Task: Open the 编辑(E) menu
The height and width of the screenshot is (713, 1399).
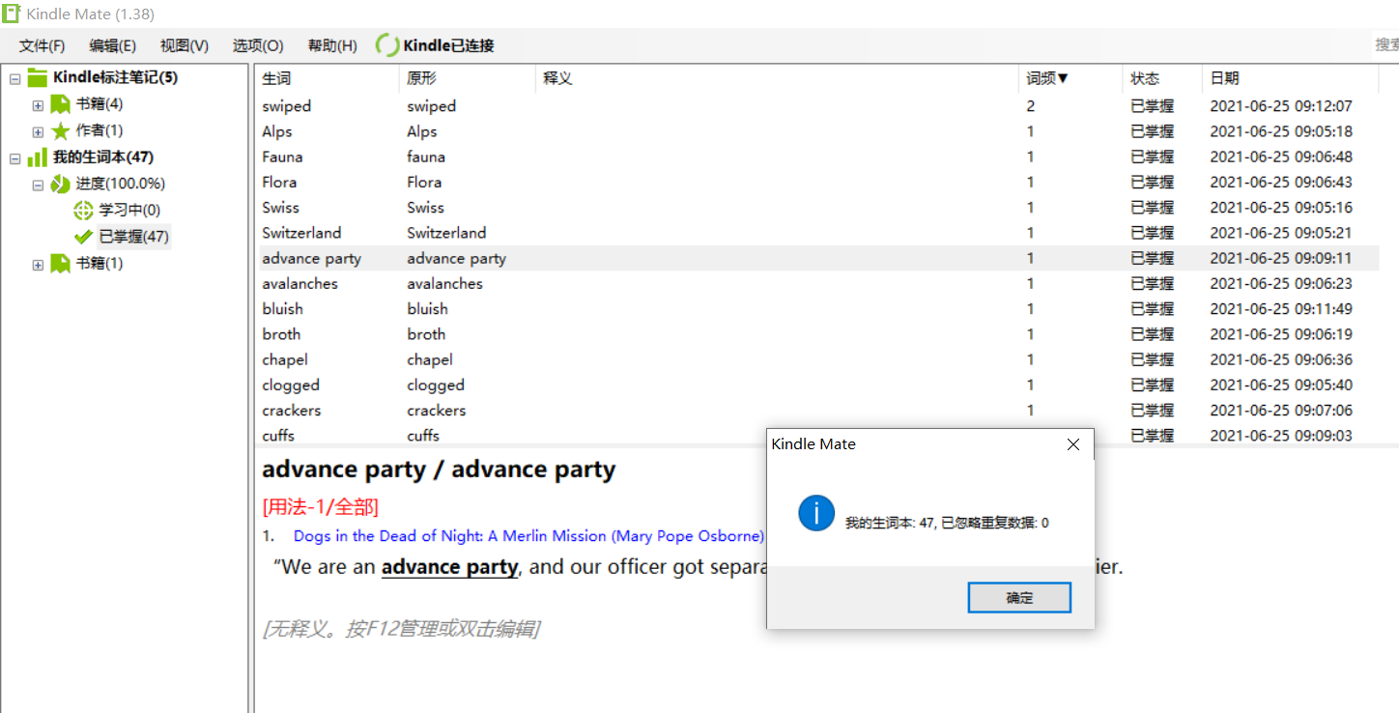Action: 113,45
